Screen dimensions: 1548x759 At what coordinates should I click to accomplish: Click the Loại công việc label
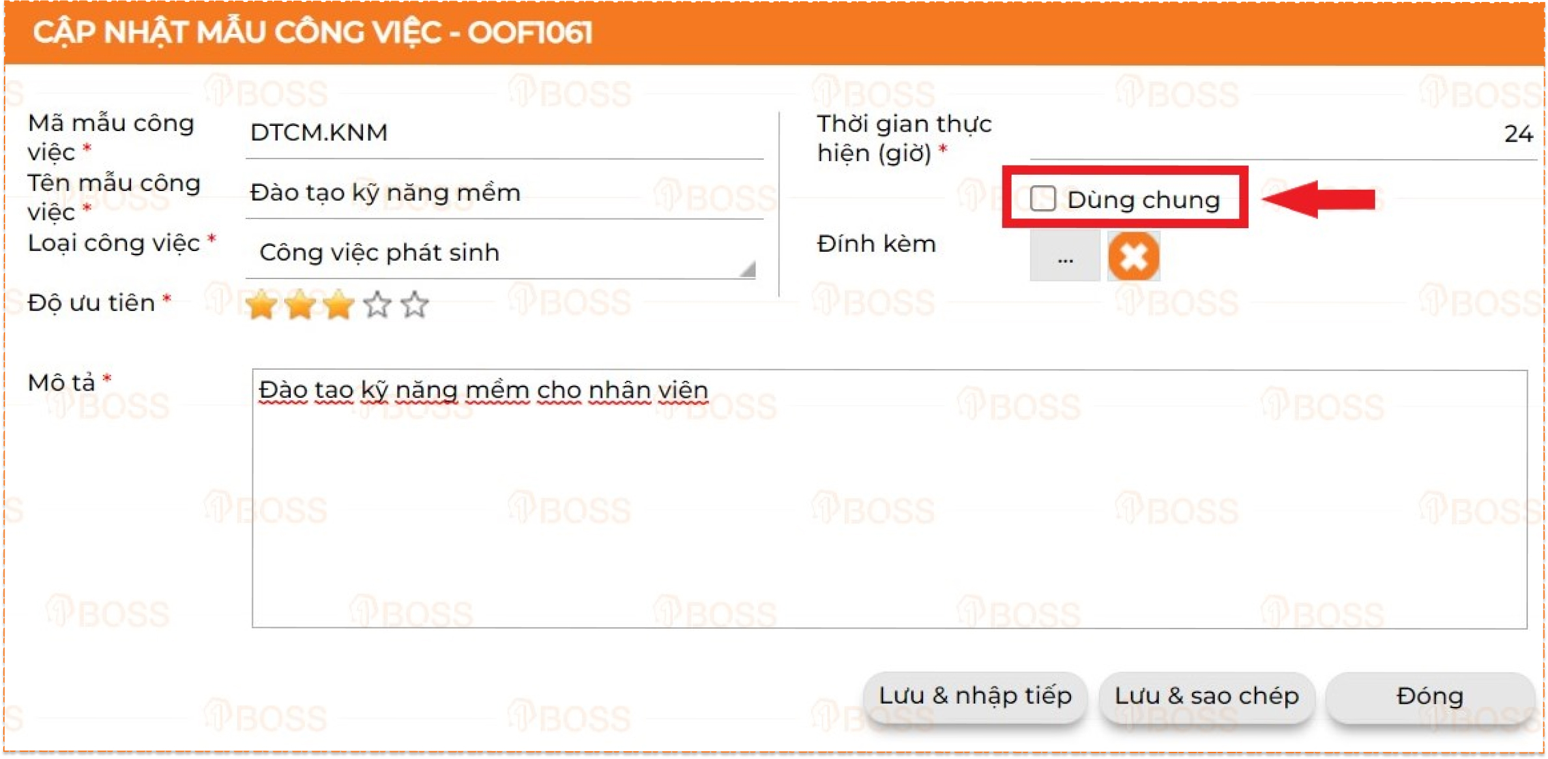coord(114,243)
